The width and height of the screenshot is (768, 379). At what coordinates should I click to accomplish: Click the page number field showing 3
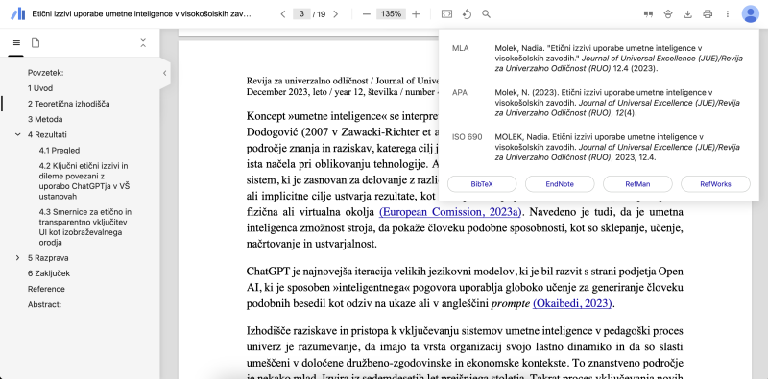[301, 14]
